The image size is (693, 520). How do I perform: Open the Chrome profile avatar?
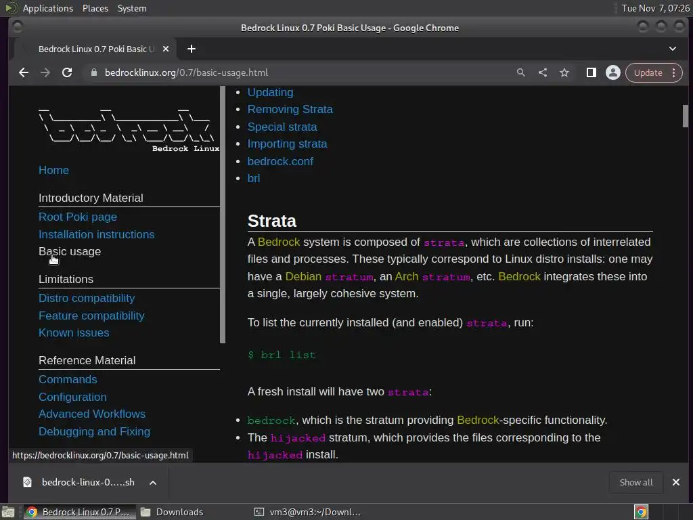coord(613,72)
